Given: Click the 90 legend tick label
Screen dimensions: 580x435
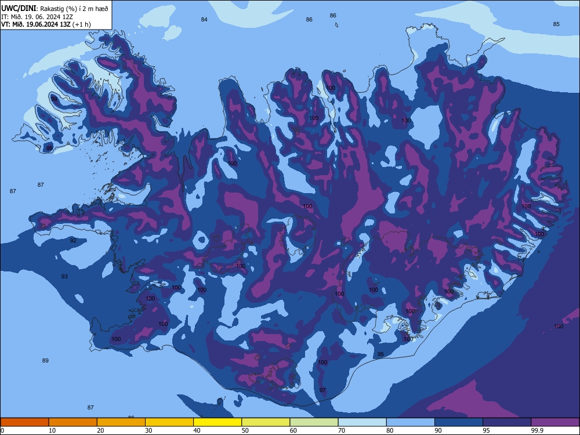Looking at the screenshot, I should pyautogui.click(x=438, y=430).
